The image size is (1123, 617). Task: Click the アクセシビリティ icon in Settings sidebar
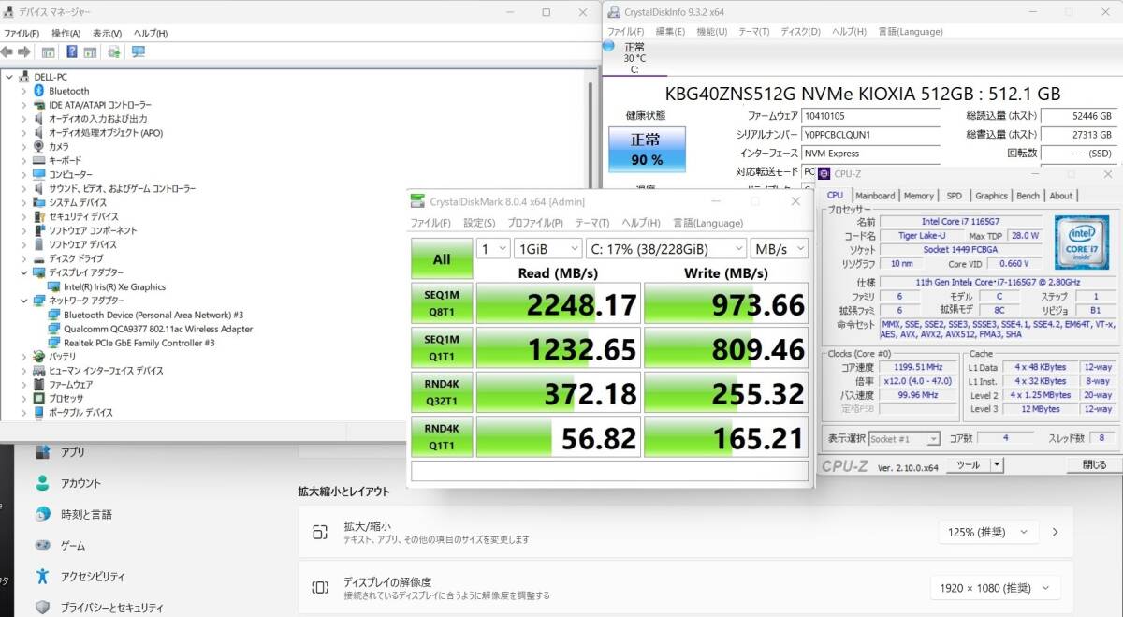pos(41,576)
